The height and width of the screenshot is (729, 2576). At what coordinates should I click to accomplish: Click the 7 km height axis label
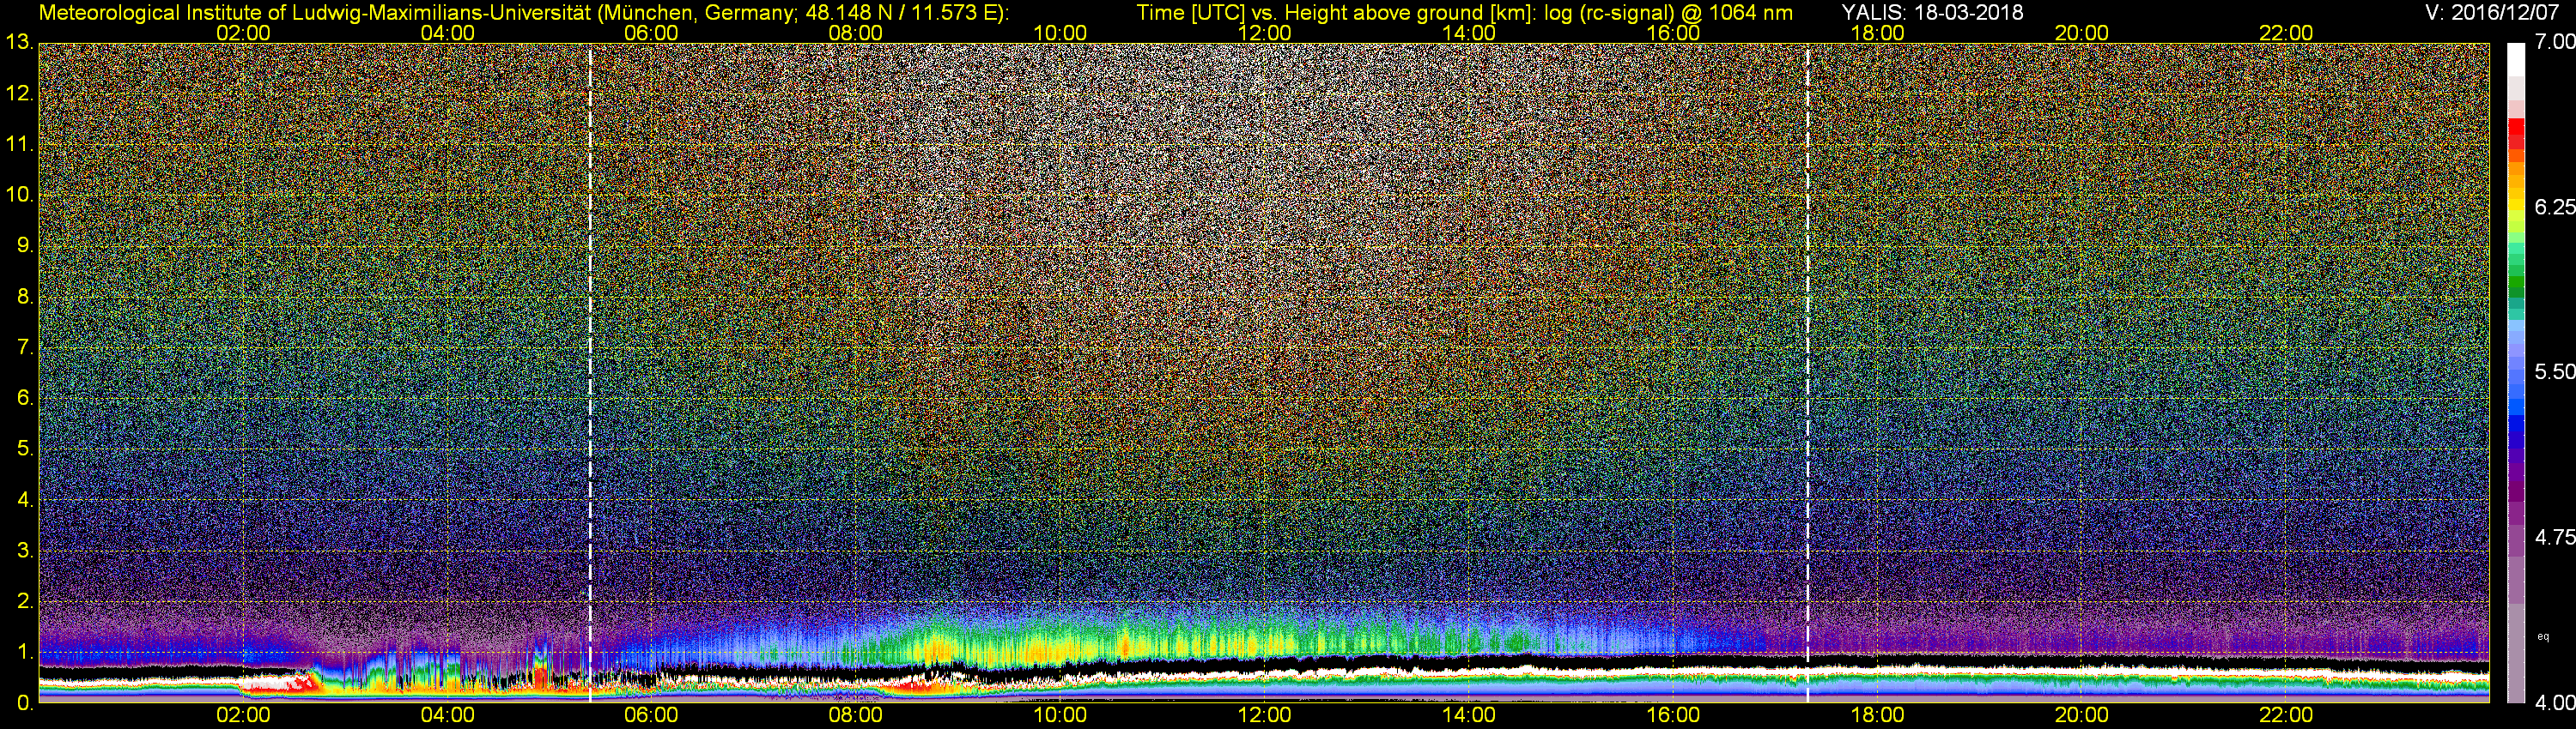25,347
